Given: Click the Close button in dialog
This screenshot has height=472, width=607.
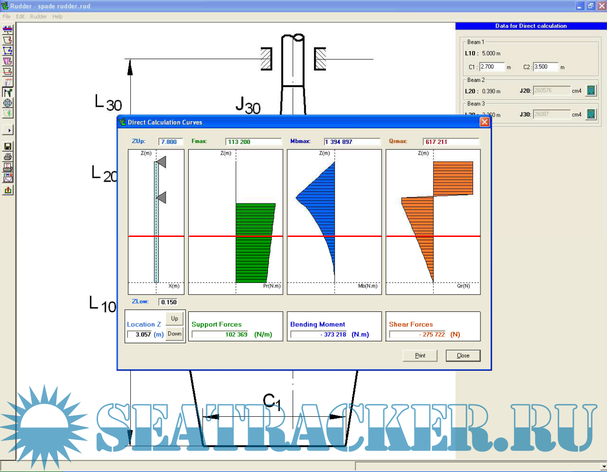Looking at the screenshot, I should [463, 356].
